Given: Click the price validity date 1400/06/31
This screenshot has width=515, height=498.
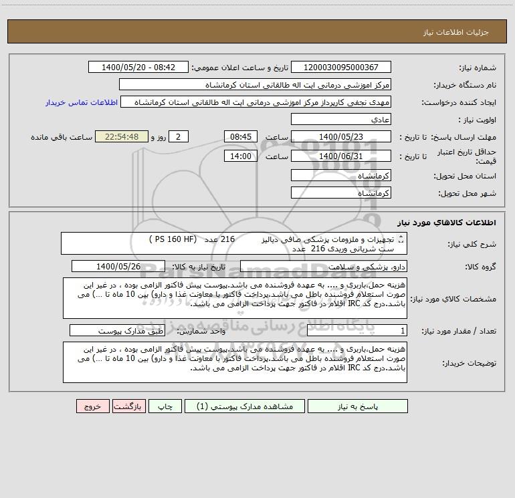Looking at the screenshot, I should (x=341, y=156).
